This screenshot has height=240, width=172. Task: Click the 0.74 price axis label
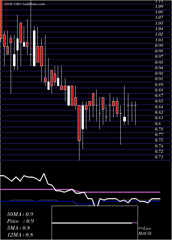(159, 146)
